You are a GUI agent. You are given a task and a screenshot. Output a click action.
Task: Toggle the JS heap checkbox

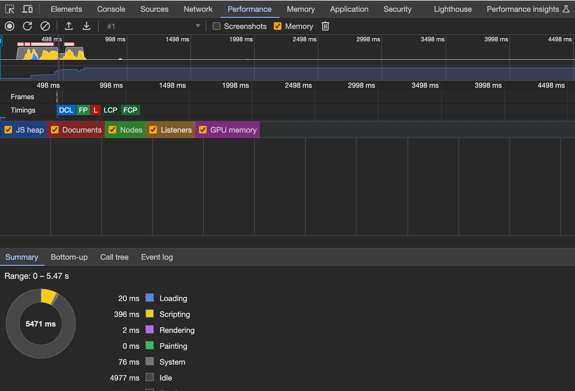(9, 130)
